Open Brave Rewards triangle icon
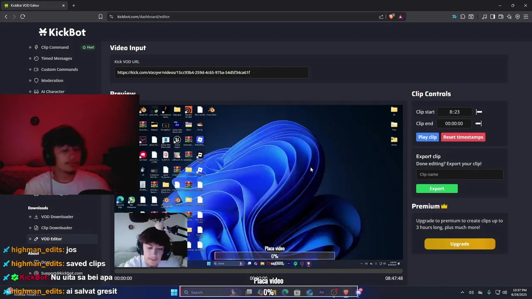This screenshot has height=299, width=532. click(x=400, y=17)
